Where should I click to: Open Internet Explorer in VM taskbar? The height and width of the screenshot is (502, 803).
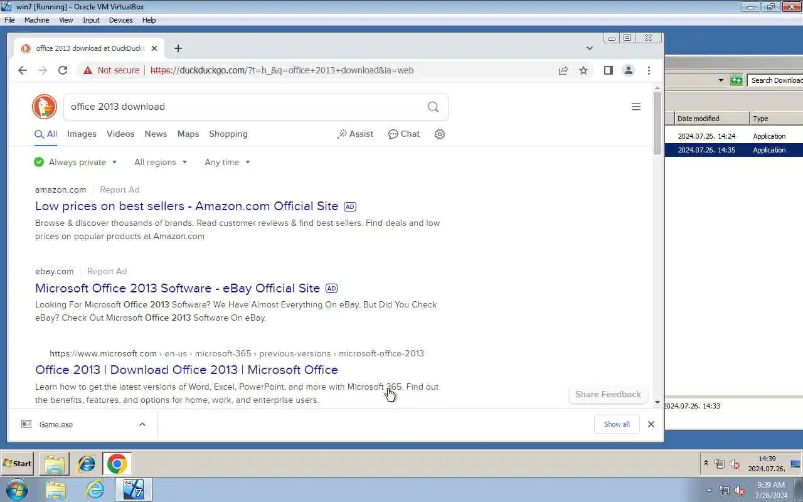pos(87,464)
